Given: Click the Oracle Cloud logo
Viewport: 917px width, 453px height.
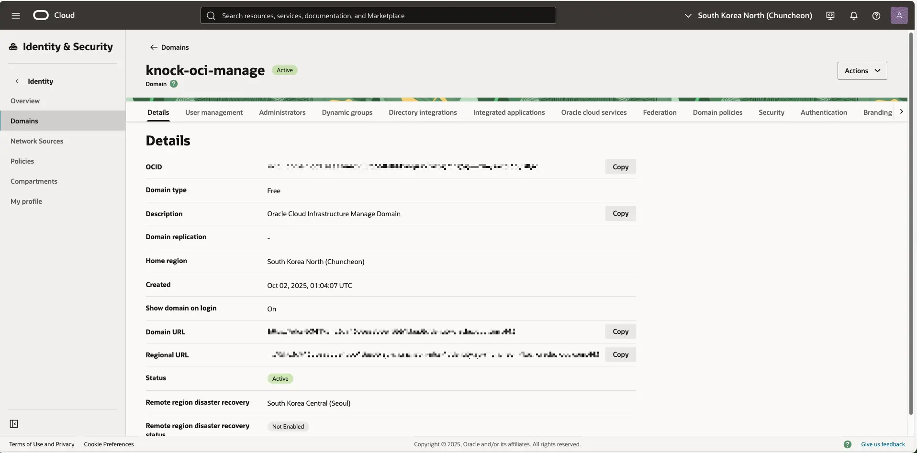Looking at the screenshot, I should coord(54,15).
